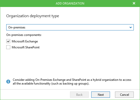Cancel adding the organization

pyautogui.click(x=124, y=95)
